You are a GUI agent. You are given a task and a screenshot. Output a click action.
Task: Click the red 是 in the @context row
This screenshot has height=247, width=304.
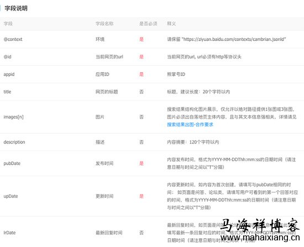(x=141, y=39)
